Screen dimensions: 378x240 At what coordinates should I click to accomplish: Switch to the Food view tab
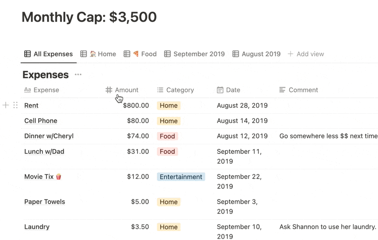(x=140, y=54)
